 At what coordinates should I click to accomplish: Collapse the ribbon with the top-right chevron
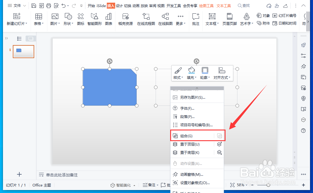pos(303,6)
